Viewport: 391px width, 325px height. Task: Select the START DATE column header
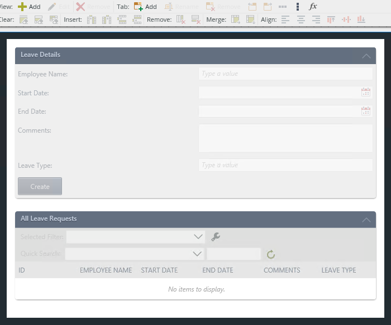(159, 270)
